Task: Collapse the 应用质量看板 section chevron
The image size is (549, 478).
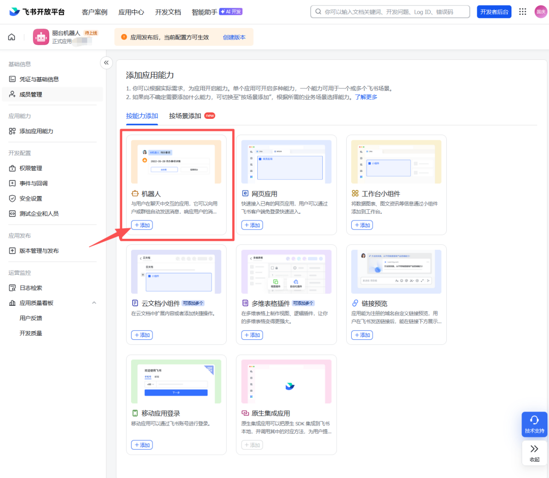Action: coord(94,303)
